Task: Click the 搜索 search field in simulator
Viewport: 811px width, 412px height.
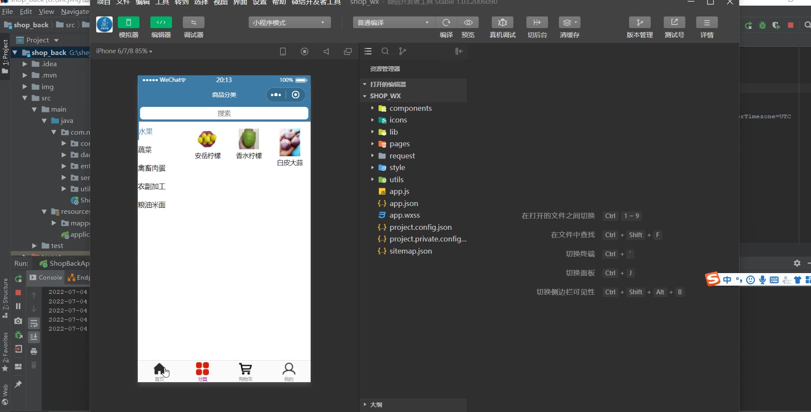Action: click(224, 113)
